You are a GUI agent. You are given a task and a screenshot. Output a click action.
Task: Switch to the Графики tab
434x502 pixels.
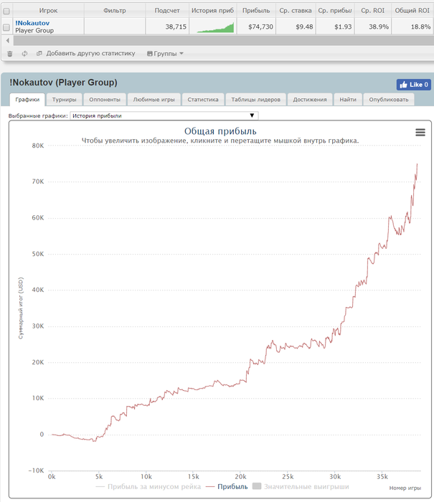pos(27,100)
